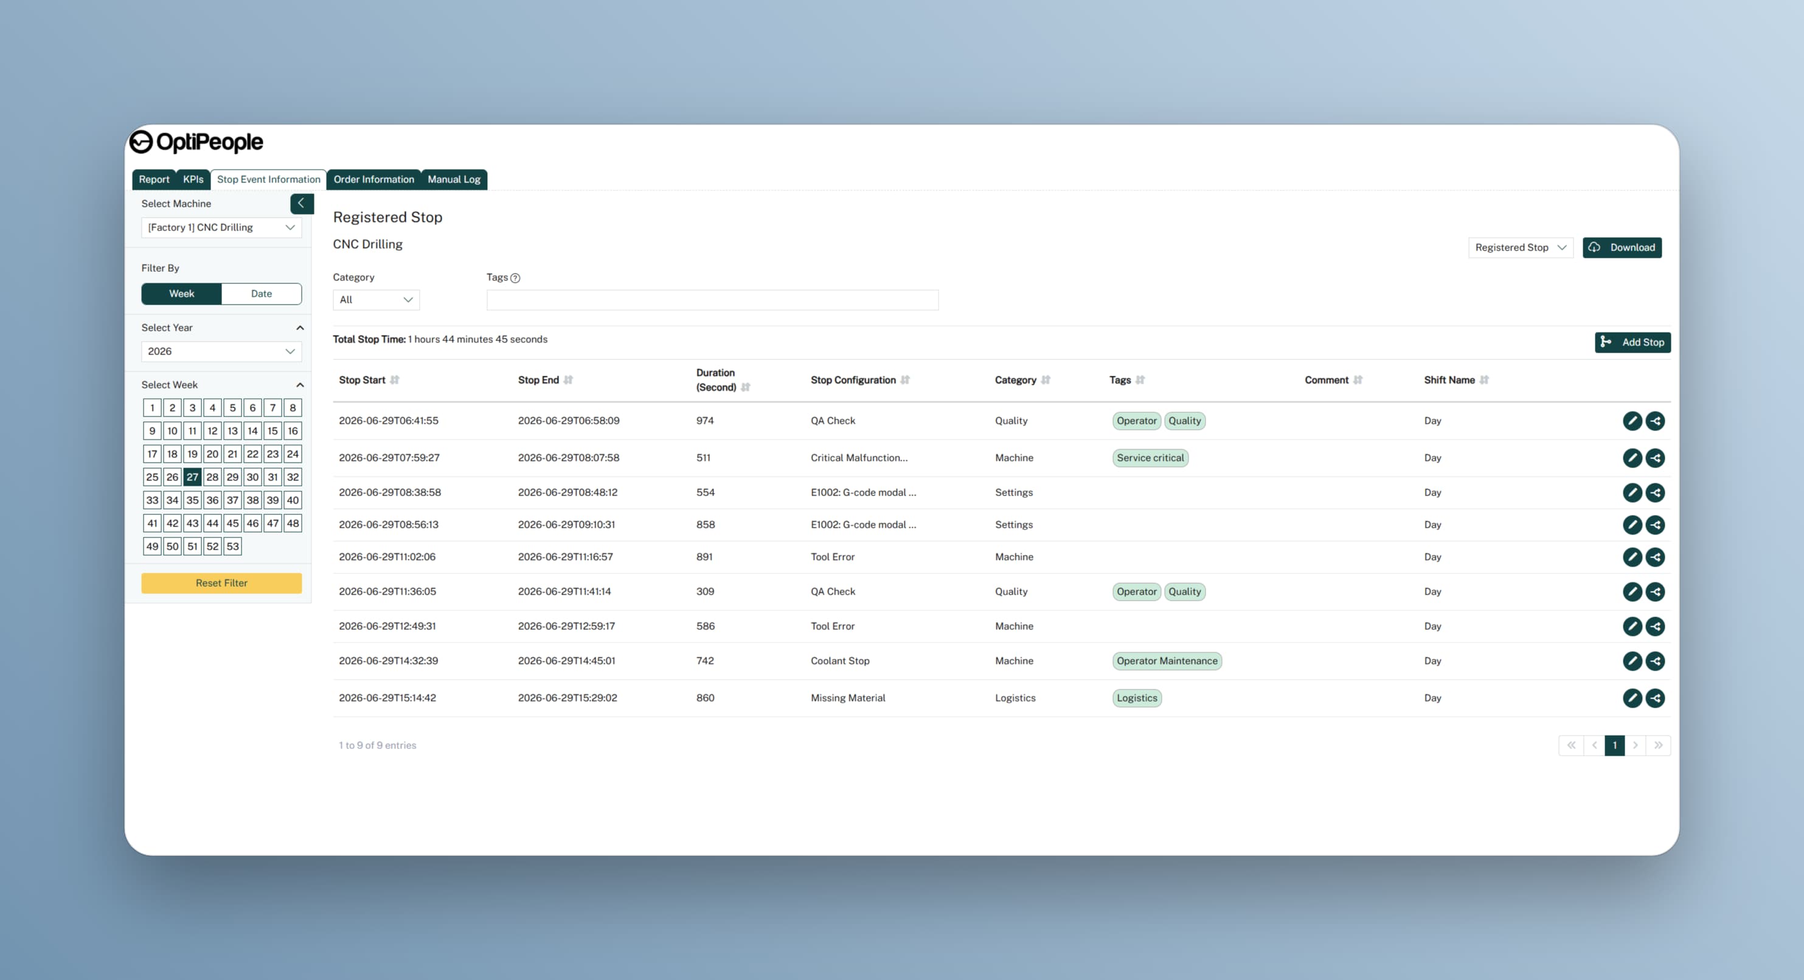Click share icon on Critical Malfunction row
Viewport: 1804px width, 980px height.
[1655, 458]
